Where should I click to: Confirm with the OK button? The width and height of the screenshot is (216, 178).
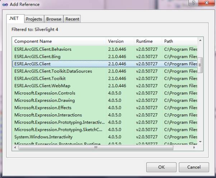[x=161, y=167]
